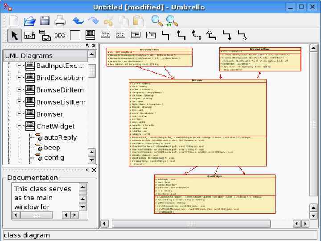Click right arrow of canvas horizontal scrollbar
The image size is (321, 241).
pos(305,224)
